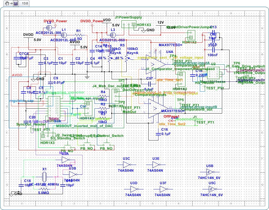
Task: Select the C17 capacitor symbol
Action: click(x=149, y=84)
